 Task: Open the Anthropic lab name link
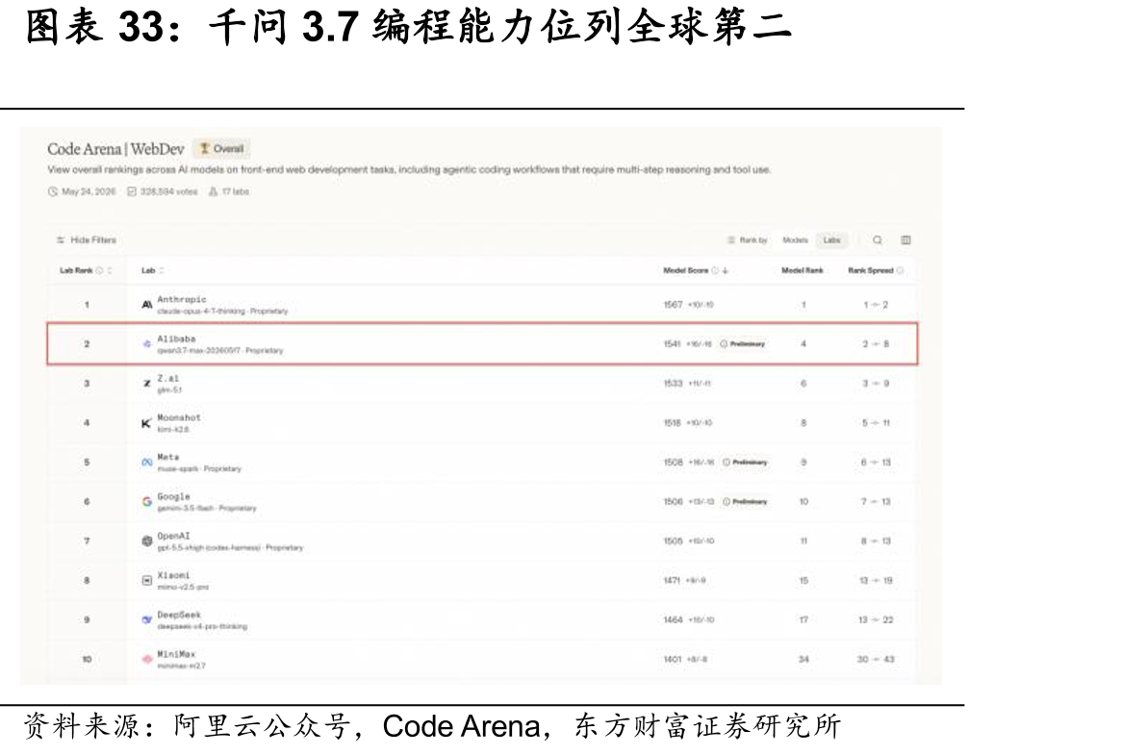point(182,299)
